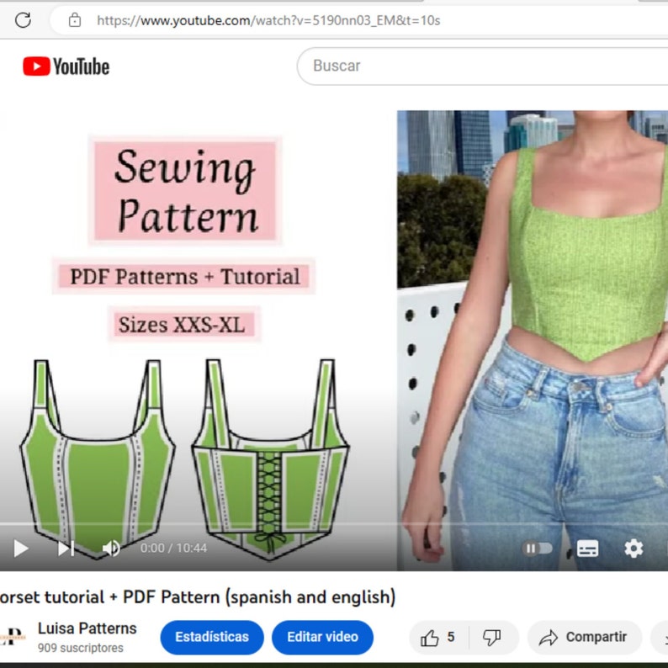This screenshot has height=668, width=668.
Task: Mute the video volume speaker icon
Action: 111,549
